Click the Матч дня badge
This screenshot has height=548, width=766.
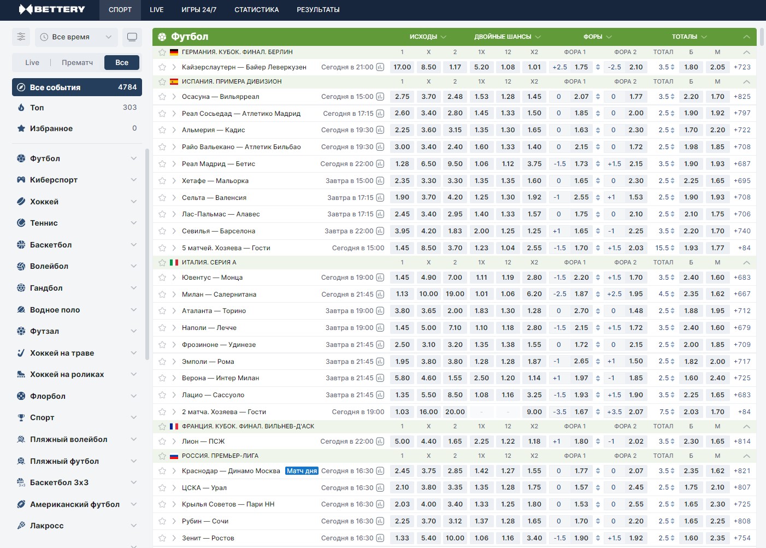point(302,471)
